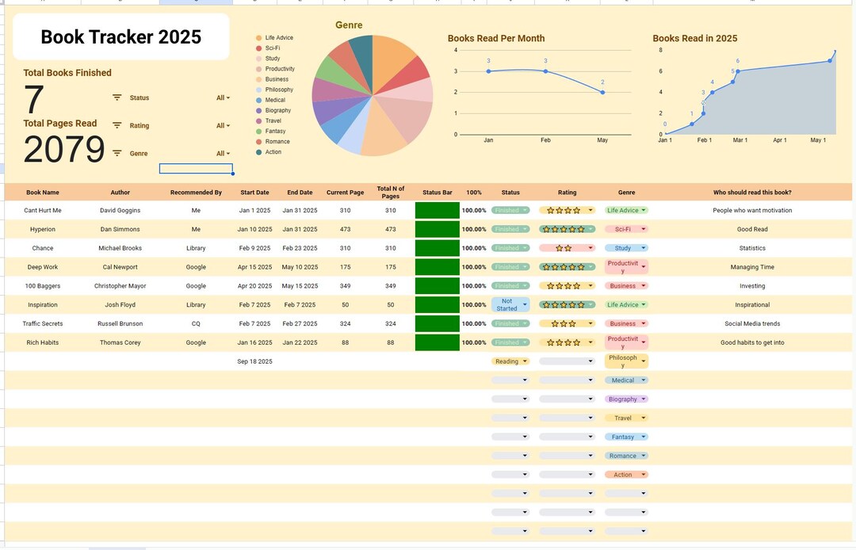Select the CQ recommended by cell
The width and height of the screenshot is (856, 550).
point(196,323)
